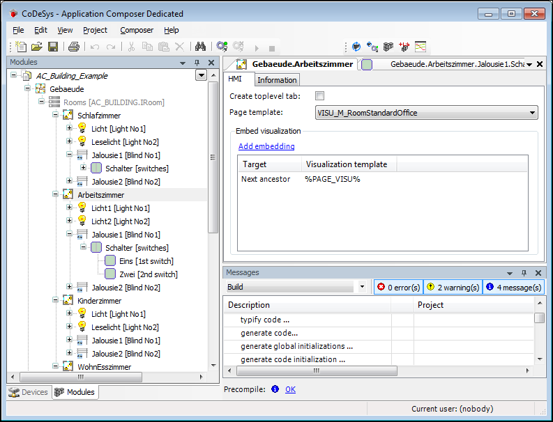Click the Modules tree vertical scrollbar
The image size is (553, 422).
[x=214, y=209]
